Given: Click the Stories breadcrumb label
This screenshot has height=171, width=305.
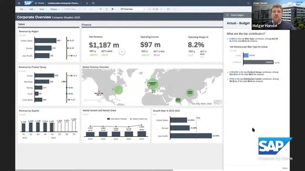Looking at the screenshot, I should tap(41, 3).
